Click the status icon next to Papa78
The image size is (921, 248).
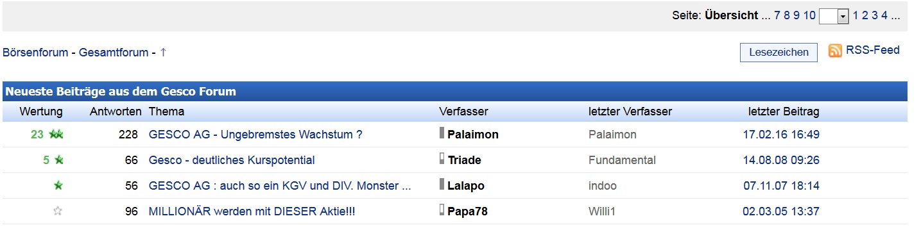[442, 210]
